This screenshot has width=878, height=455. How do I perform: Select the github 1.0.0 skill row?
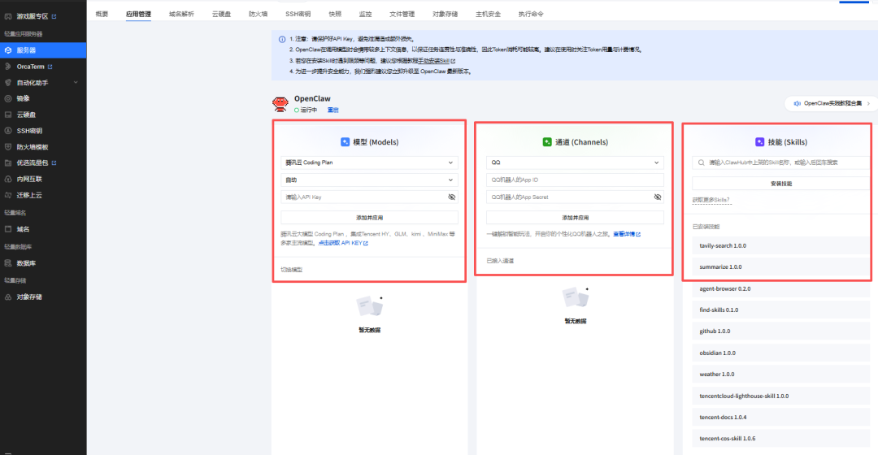pyautogui.click(x=781, y=331)
